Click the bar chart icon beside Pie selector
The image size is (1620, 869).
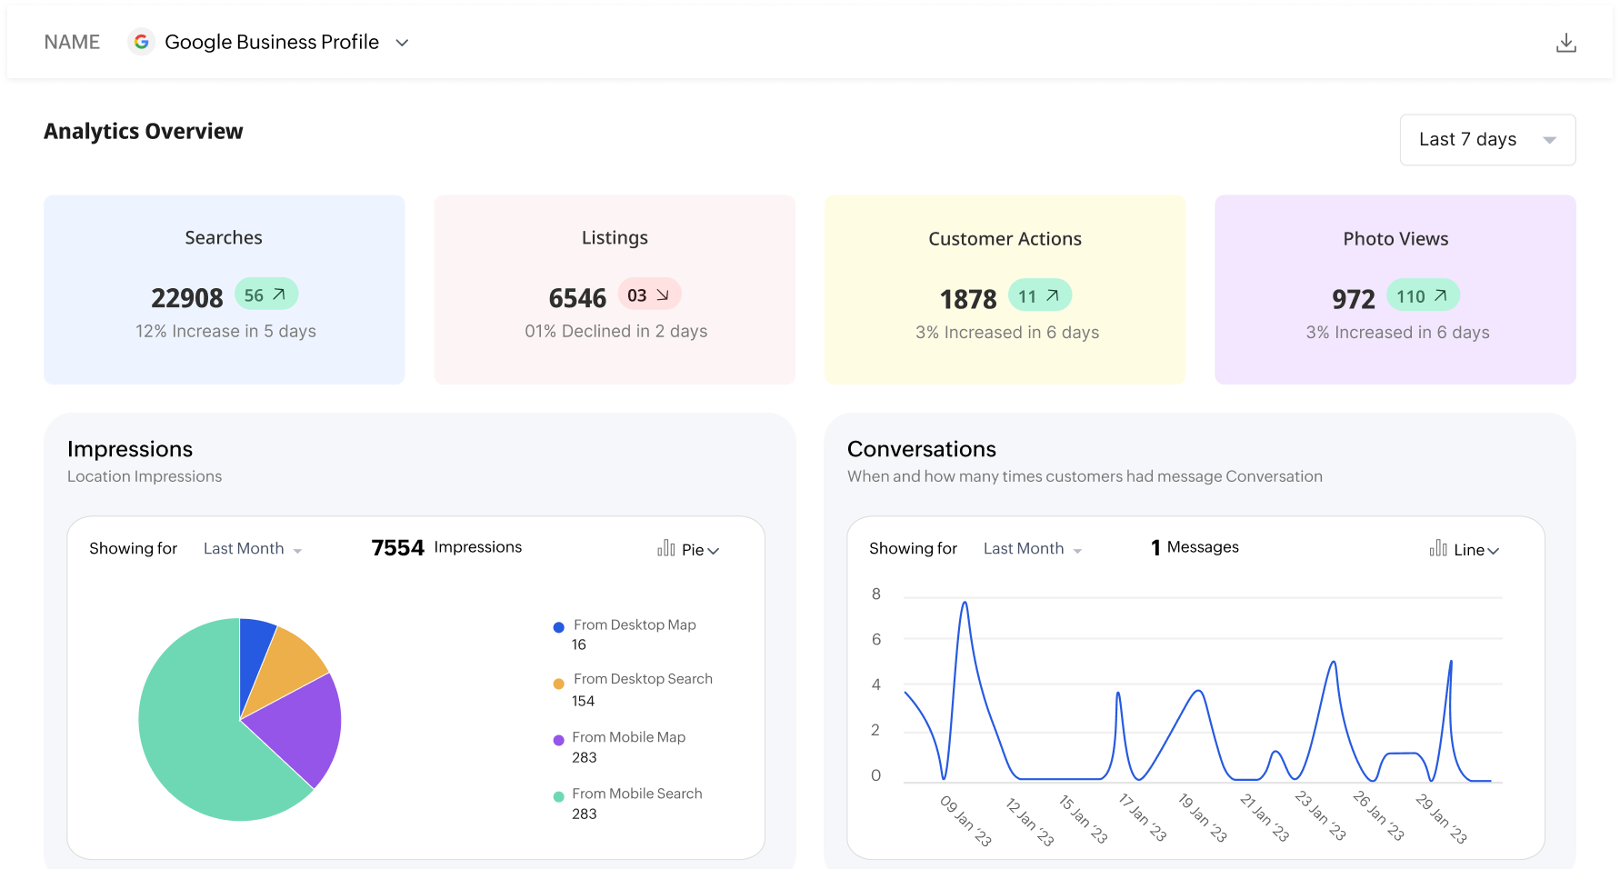pyautogui.click(x=665, y=549)
